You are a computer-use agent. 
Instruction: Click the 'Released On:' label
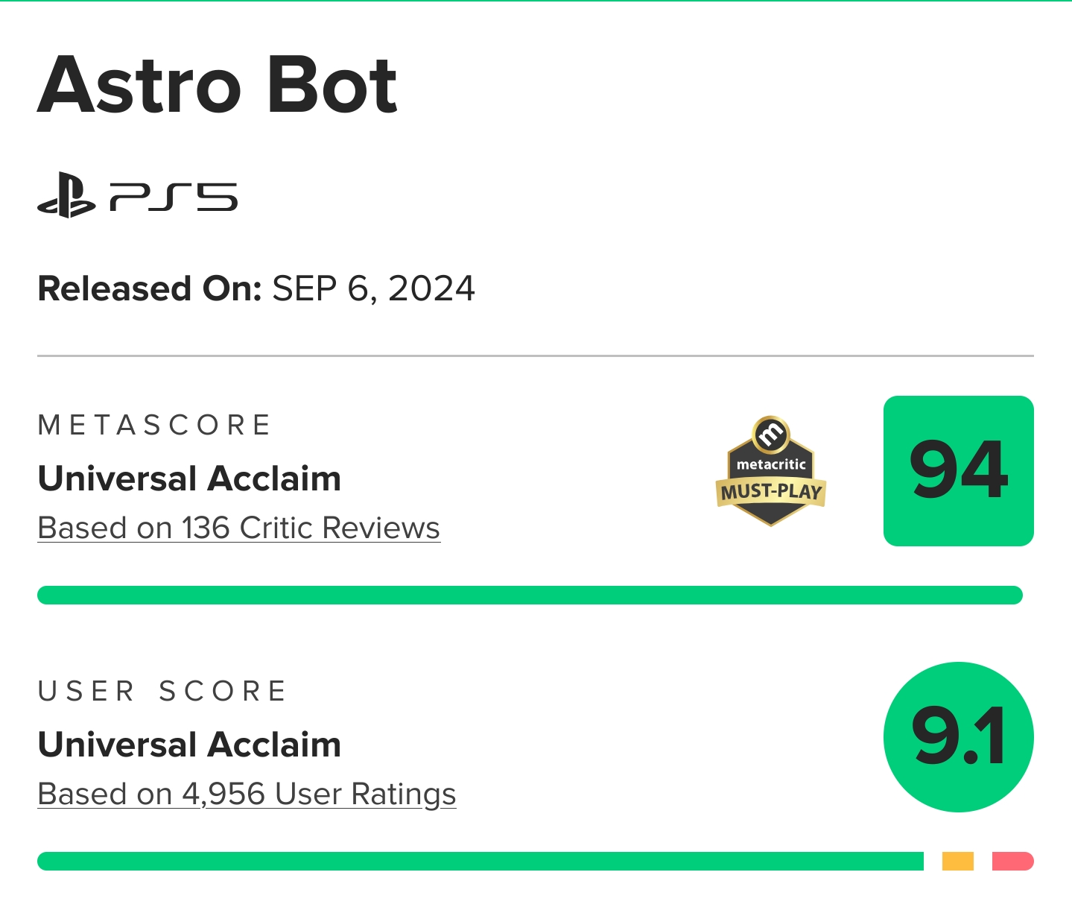[150, 289]
